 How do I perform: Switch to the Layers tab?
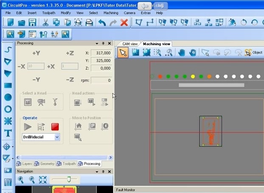25,164
